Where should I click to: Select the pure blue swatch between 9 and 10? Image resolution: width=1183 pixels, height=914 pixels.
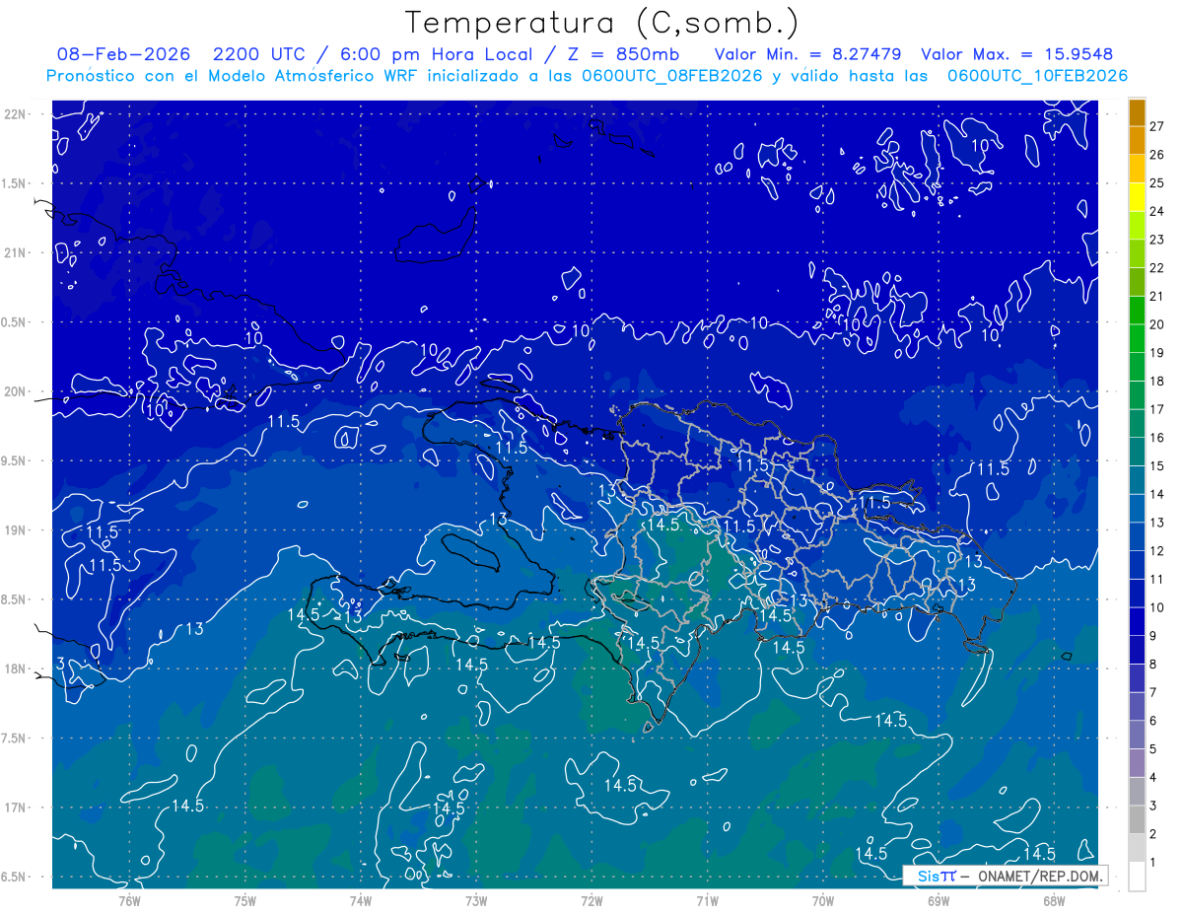click(1137, 621)
